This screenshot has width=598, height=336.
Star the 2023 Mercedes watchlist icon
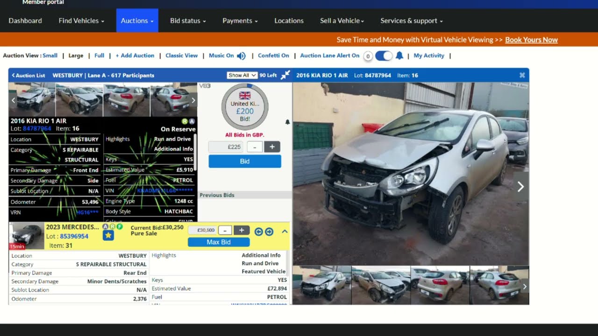[x=108, y=235]
